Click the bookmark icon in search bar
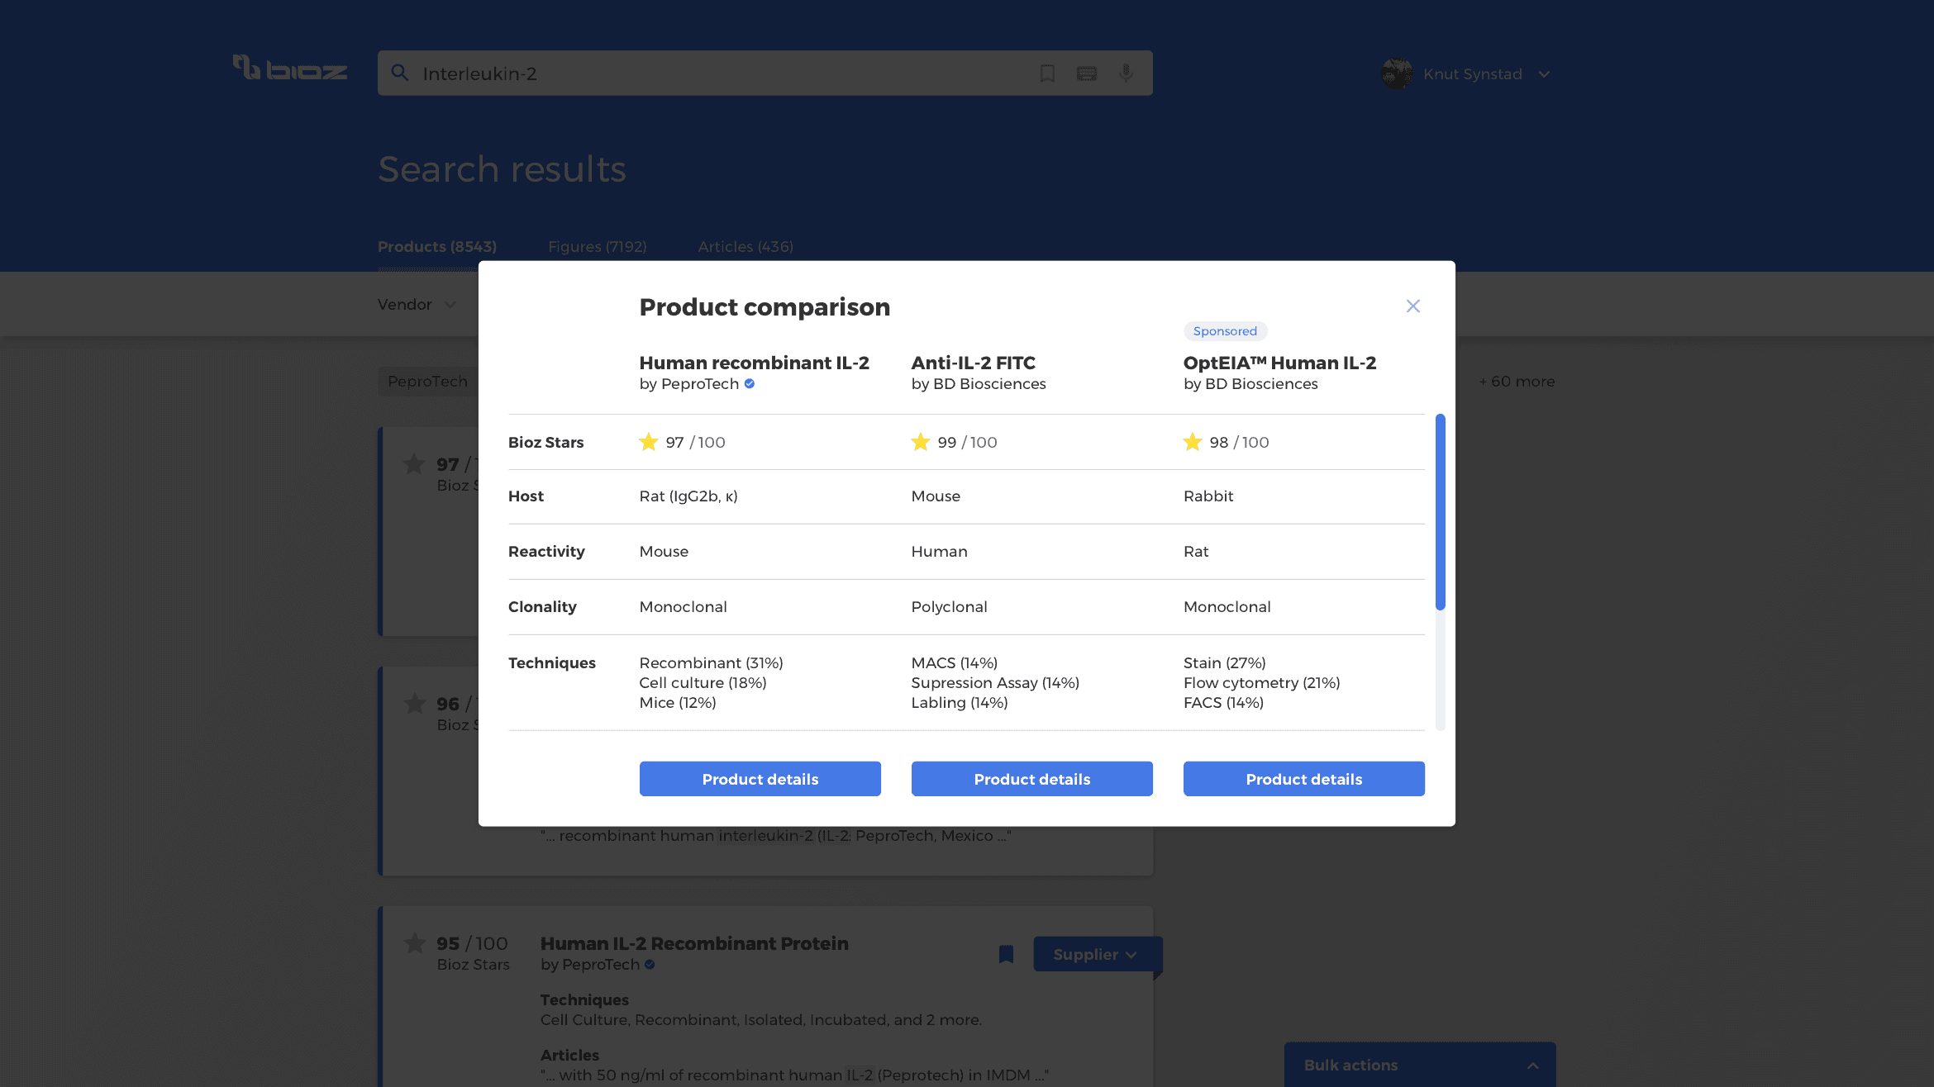This screenshot has width=1934, height=1087. point(1047,74)
